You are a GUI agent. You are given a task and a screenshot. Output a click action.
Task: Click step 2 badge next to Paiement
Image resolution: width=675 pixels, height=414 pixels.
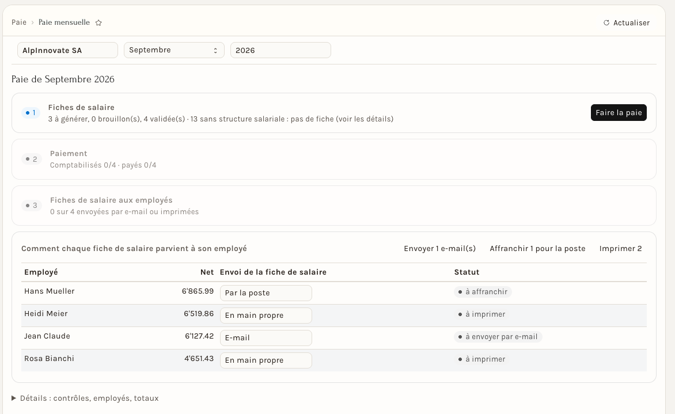pos(32,159)
